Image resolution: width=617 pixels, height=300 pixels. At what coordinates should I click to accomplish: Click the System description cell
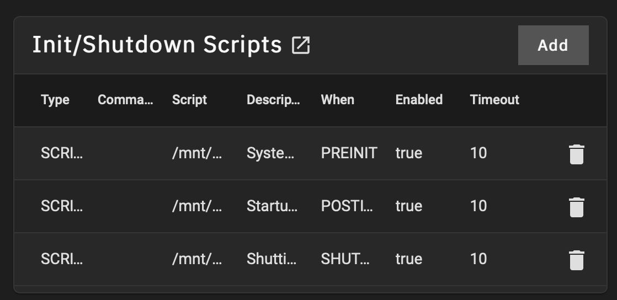click(x=270, y=153)
